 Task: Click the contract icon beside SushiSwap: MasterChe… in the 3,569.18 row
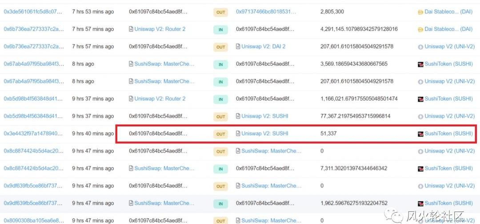tap(131, 64)
